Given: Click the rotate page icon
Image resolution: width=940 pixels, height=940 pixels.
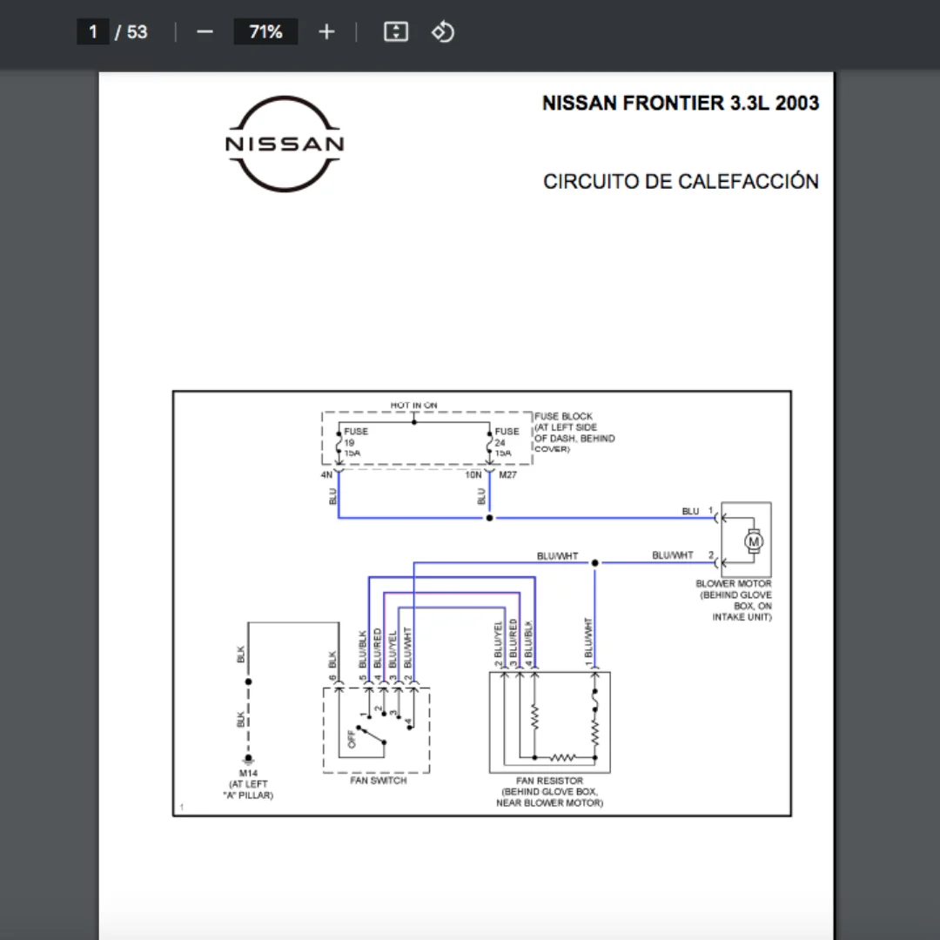Looking at the screenshot, I should click(443, 32).
